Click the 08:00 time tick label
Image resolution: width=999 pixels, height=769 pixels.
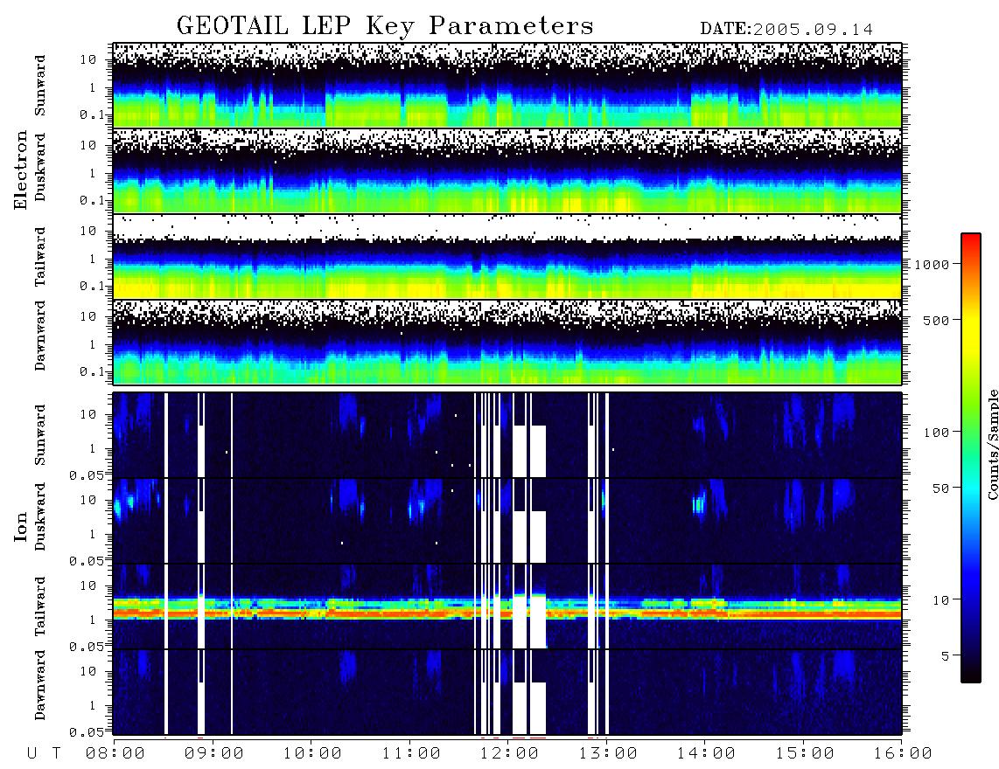(x=115, y=754)
